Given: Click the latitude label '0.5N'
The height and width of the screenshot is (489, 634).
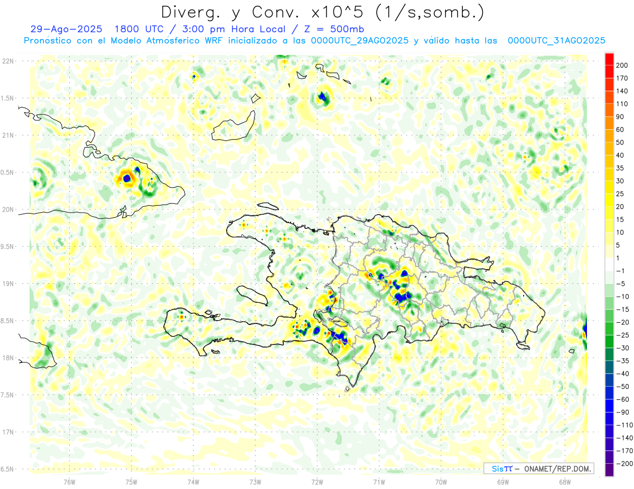Looking at the screenshot, I should coord(8,172).
